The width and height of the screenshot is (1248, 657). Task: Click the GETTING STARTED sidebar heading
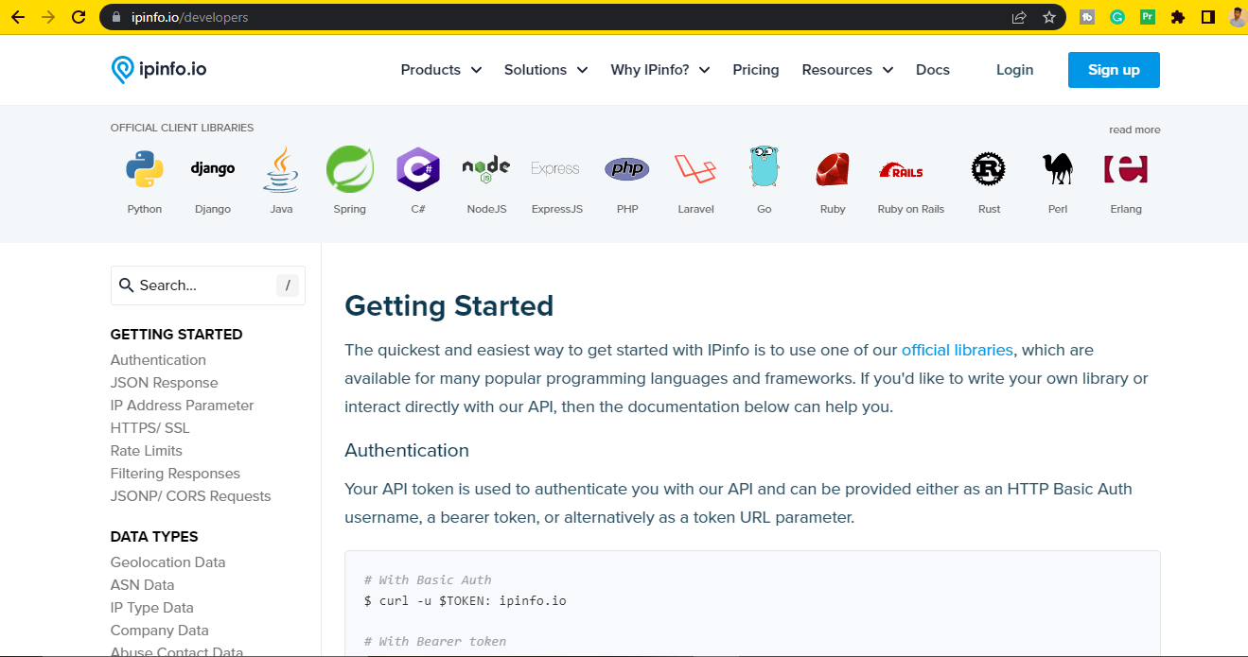click(x=176, y=335)
